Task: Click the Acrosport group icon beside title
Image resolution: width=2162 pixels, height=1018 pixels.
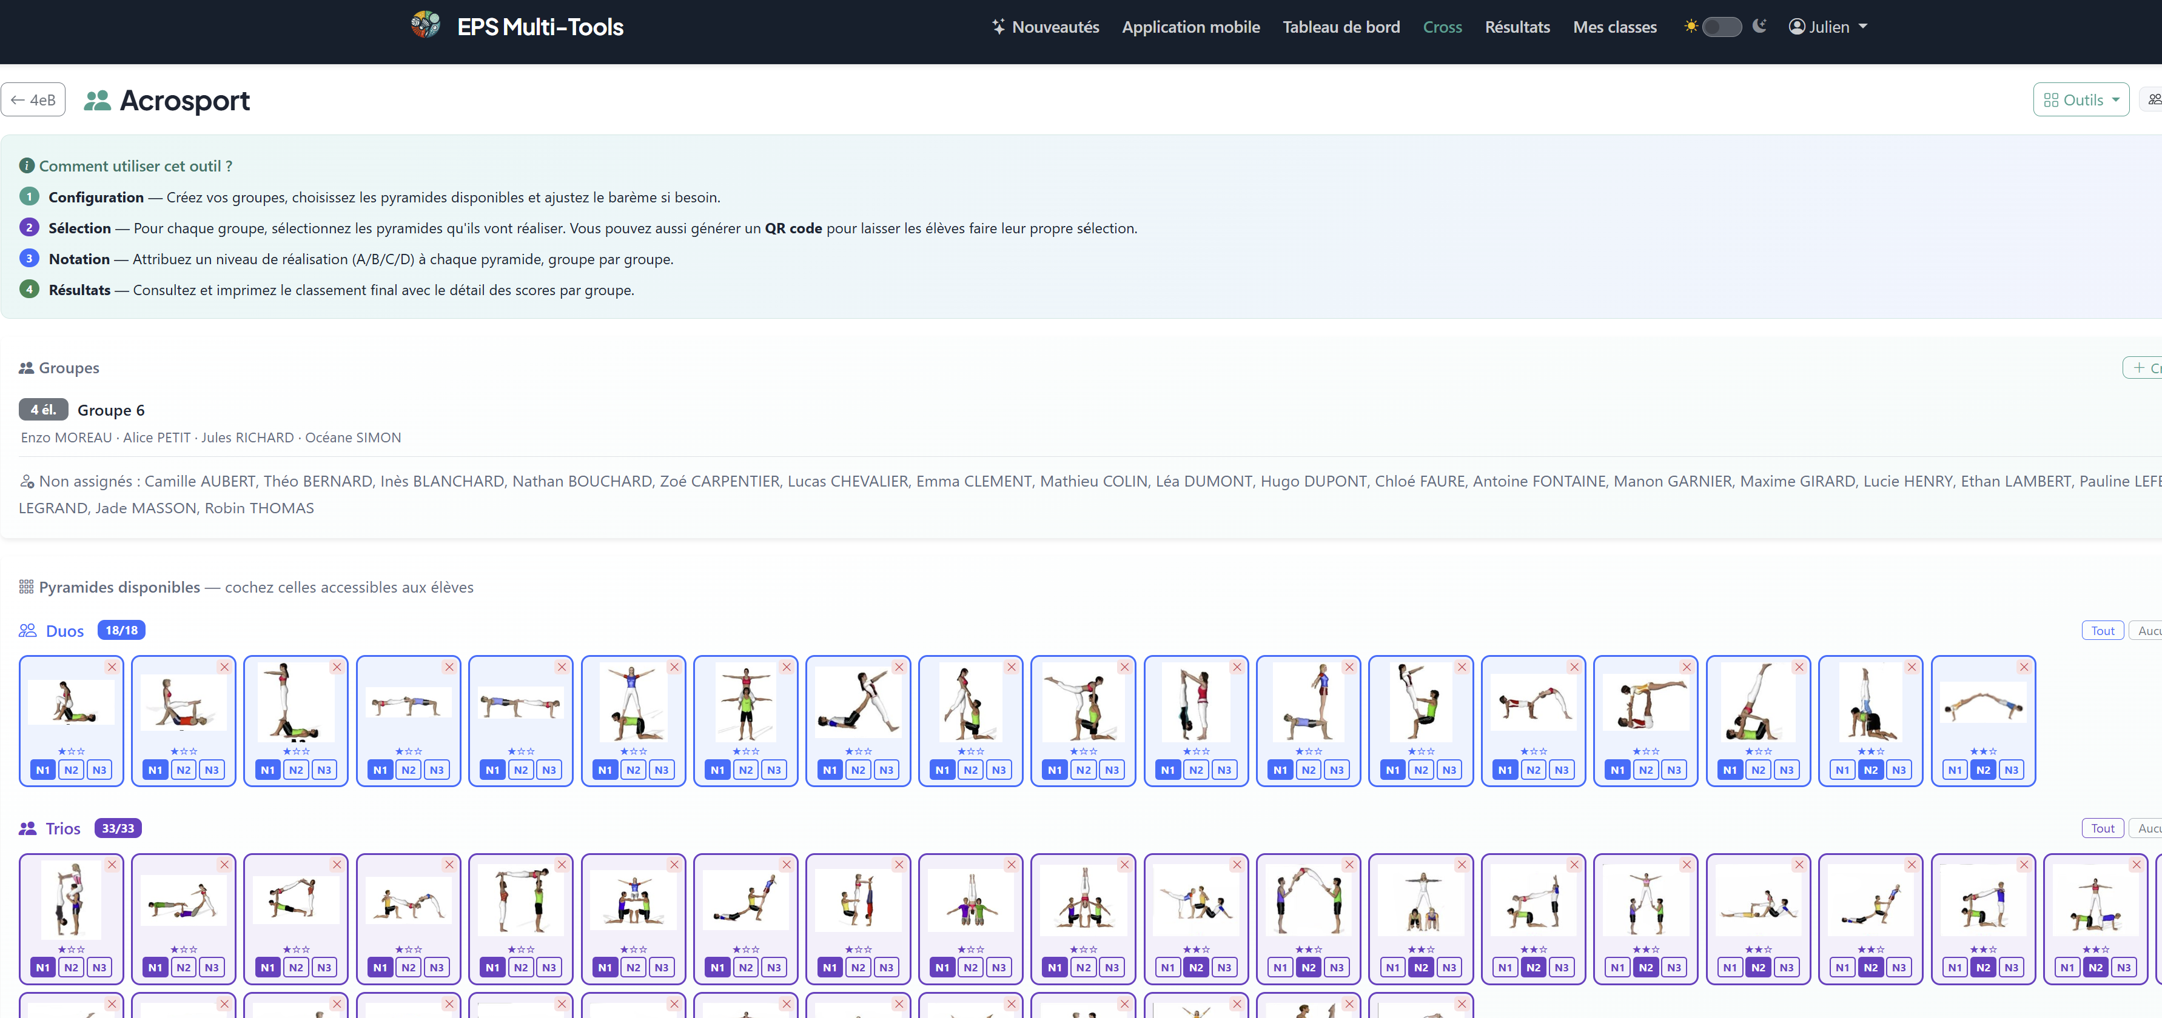Action: [98, 100]
